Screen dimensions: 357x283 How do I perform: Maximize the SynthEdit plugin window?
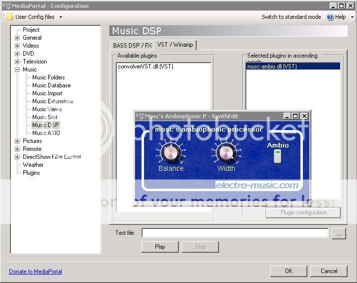pos(295,116)
